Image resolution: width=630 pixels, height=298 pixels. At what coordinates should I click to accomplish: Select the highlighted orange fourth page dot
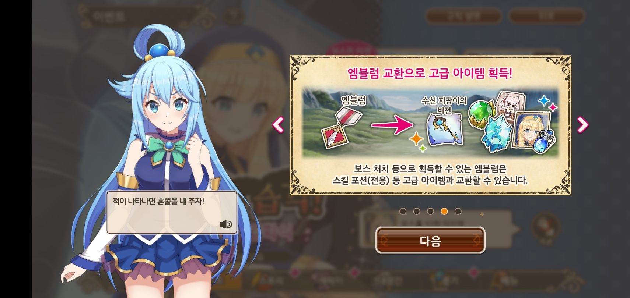[x=444, y=211]
